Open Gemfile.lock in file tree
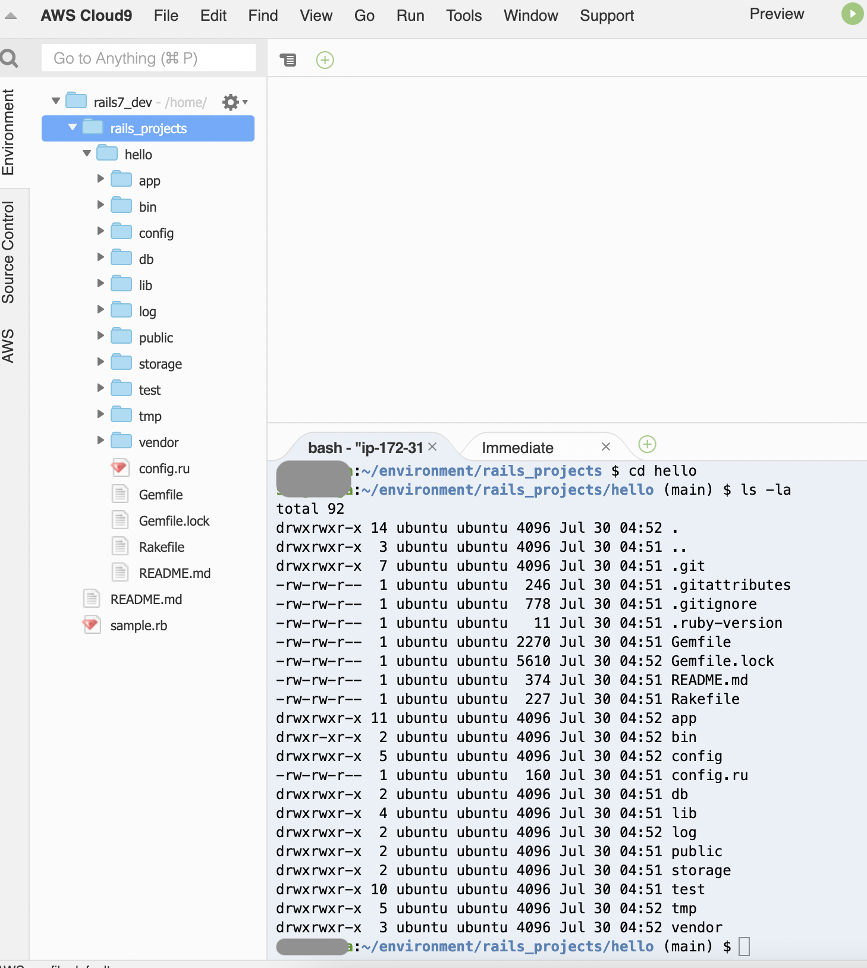This screenshot has height=968, width=867. point(174,521)
